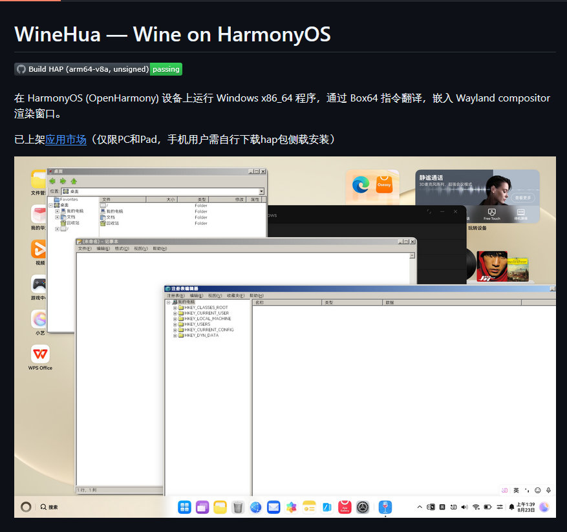Sort by the 类型 column in file explorer

point(193,199)
